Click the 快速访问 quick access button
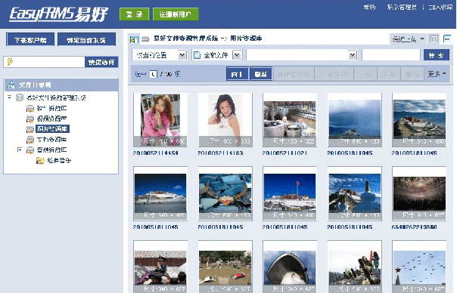The height and width of the screenshot is (293, 457). point(101,62)
